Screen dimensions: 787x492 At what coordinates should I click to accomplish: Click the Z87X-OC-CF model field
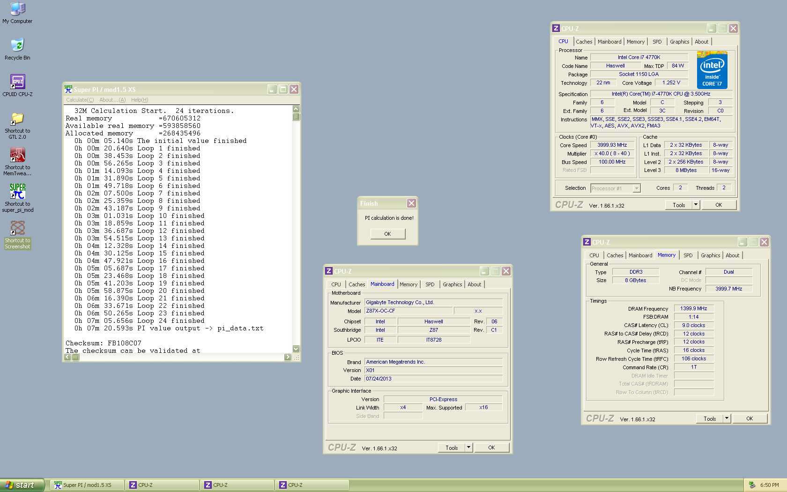pyautogui.click(x=408, y=311)
